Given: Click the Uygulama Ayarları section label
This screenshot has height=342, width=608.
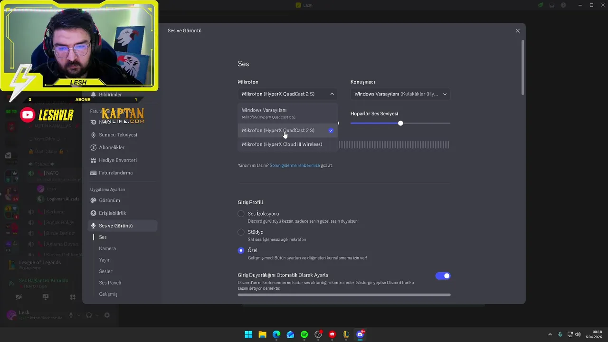Looking at the screenshot, I should click(108, 190).
